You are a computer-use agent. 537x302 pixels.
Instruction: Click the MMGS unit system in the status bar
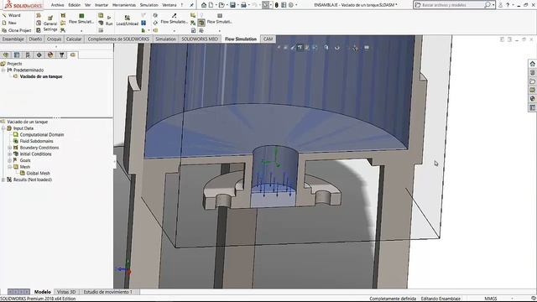[x=490, y=299]
